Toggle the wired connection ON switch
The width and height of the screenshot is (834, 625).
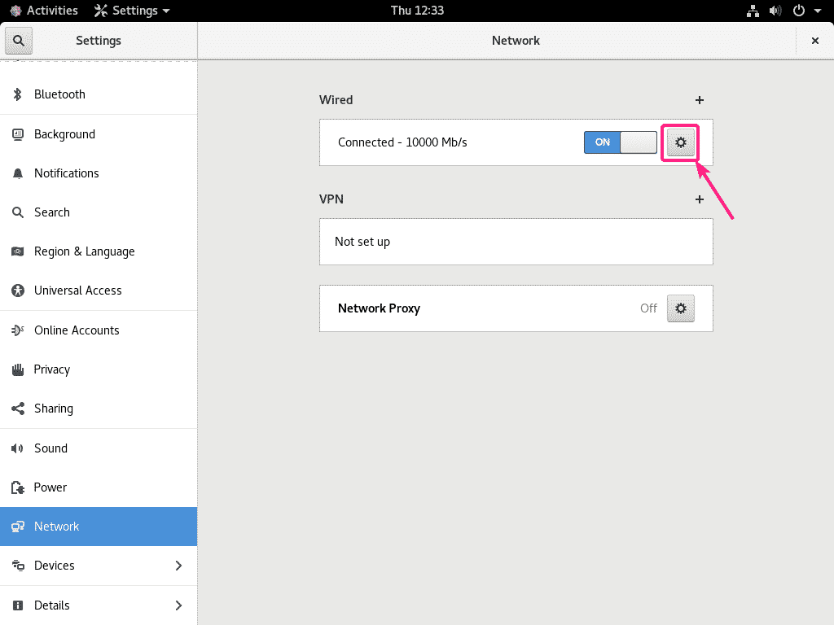620,142
